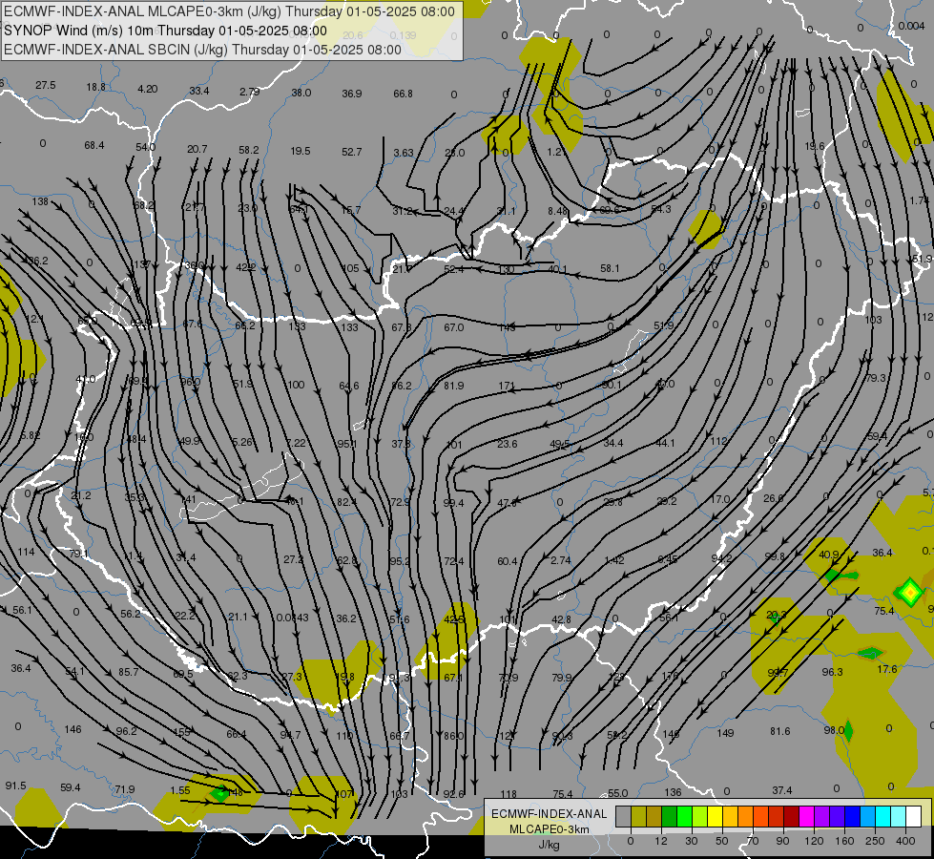This screenshot has width=934, height=859.
Task: Click the bright green legend swatch
Action: pos(684,817)
